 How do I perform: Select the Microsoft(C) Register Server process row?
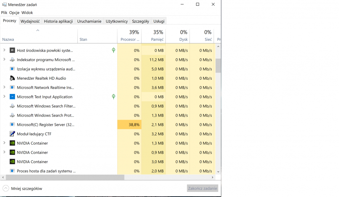(x=45, y=125)
